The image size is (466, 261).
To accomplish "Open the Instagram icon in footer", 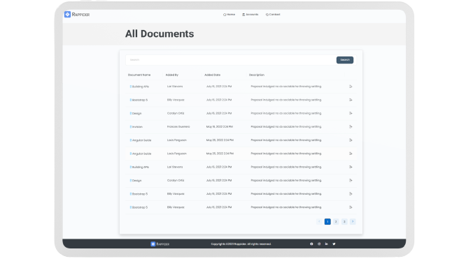I will click(319, 244).
